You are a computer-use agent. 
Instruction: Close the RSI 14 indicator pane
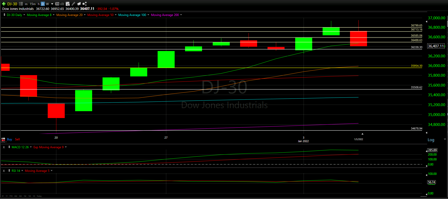[x=4, y=171]
